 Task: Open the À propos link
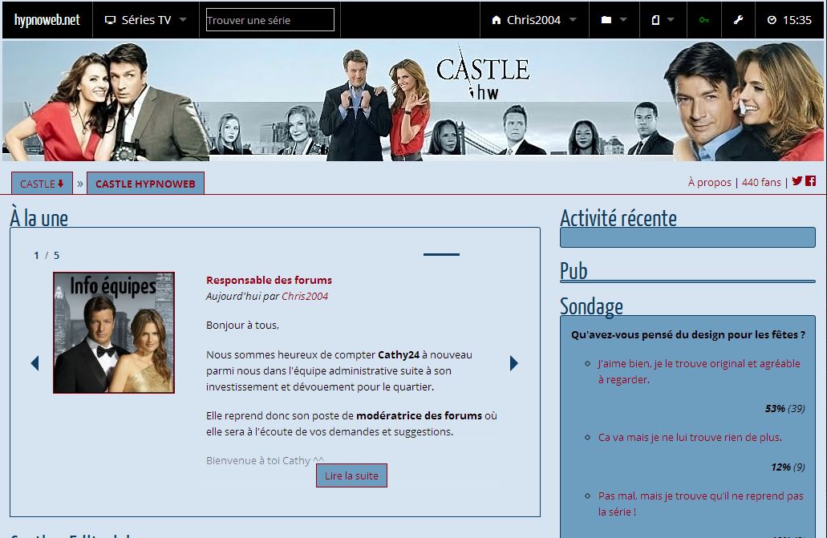[x=709, y=183]
